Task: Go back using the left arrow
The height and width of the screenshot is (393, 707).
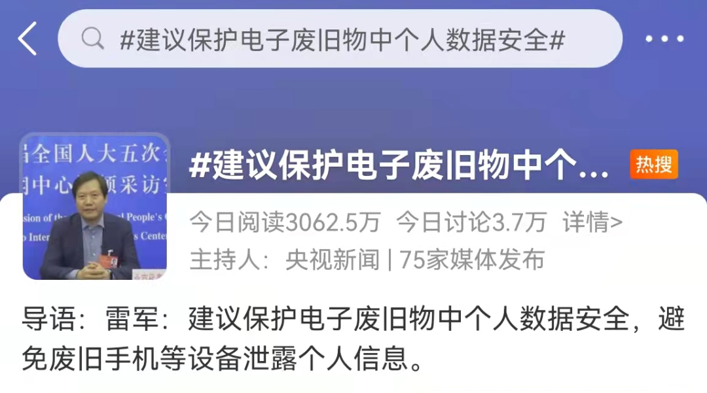Action: click(27, 39)
